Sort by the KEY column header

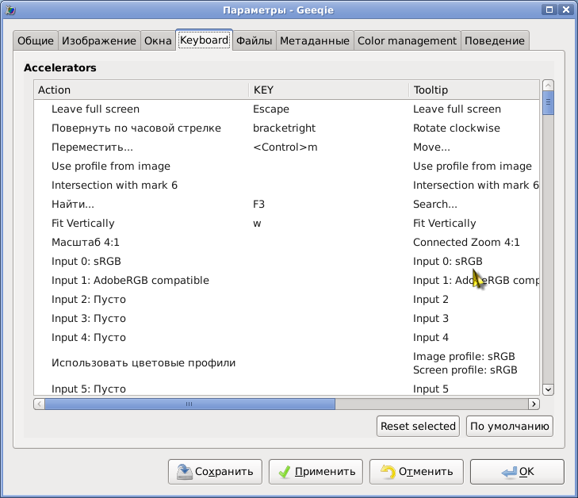click(x=329, y=90)
